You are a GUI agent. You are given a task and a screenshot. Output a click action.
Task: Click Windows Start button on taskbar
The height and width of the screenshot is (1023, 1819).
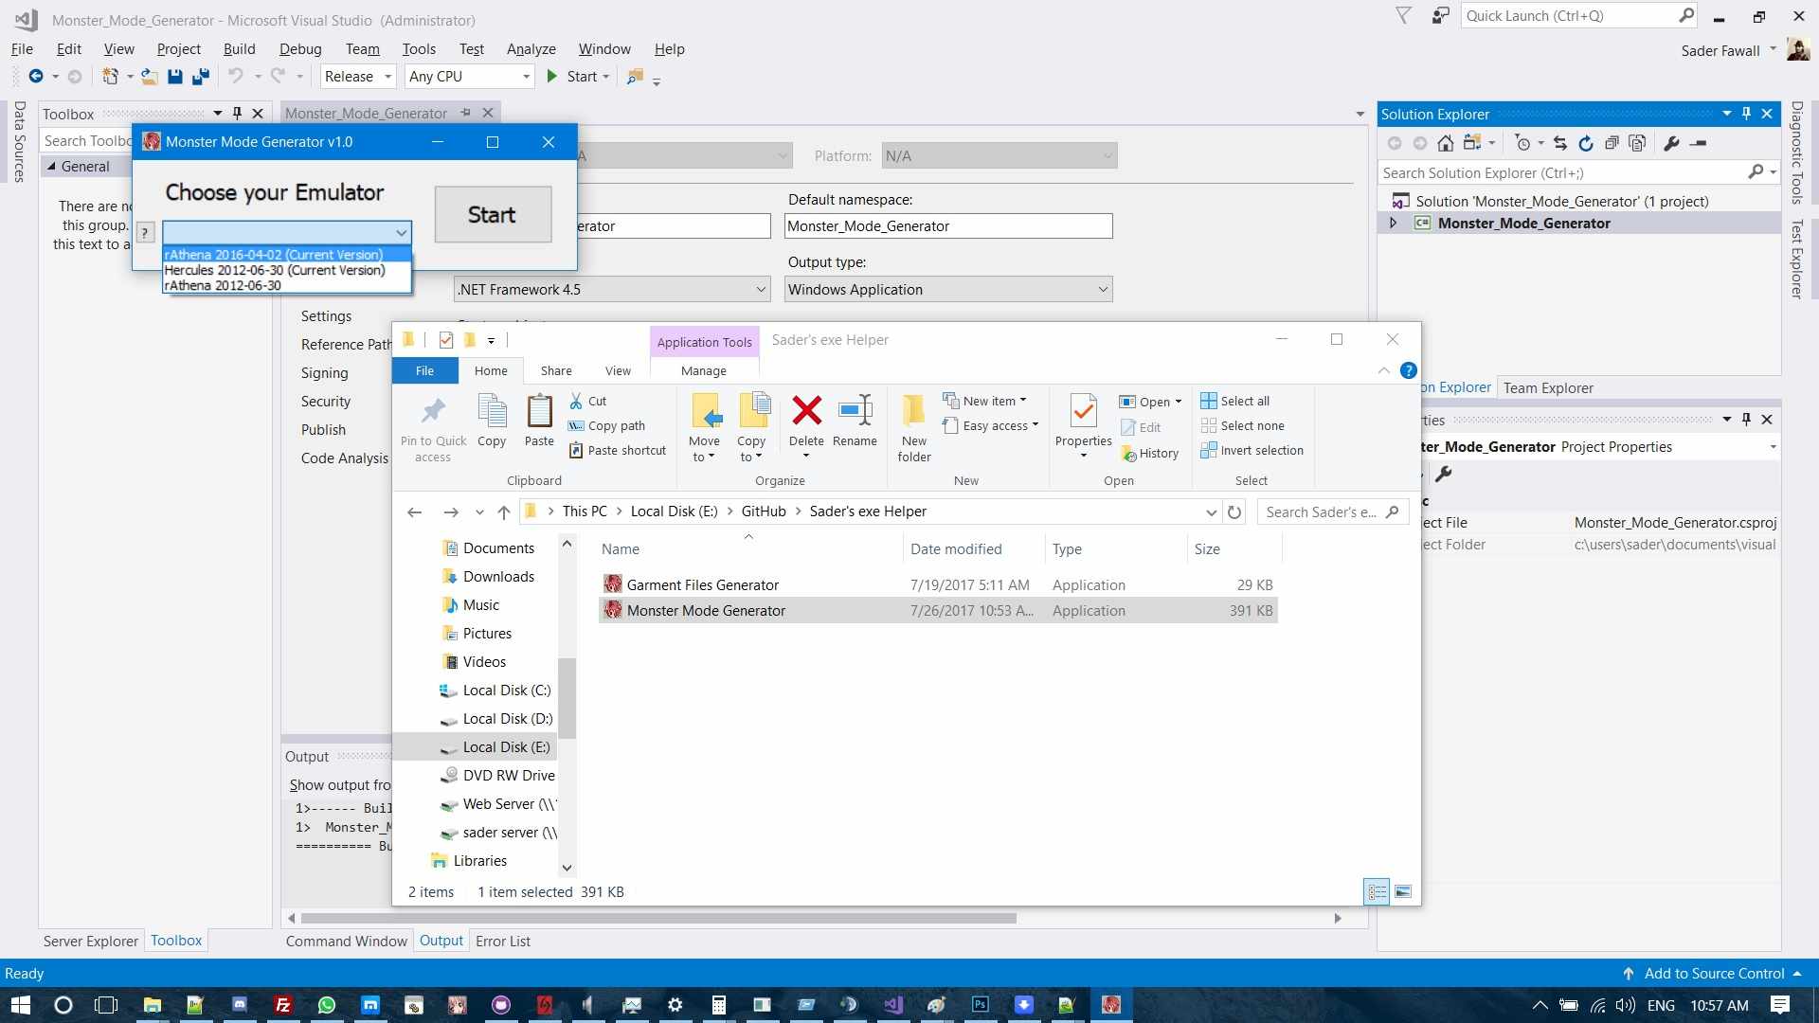click(x=20, y=1004)
